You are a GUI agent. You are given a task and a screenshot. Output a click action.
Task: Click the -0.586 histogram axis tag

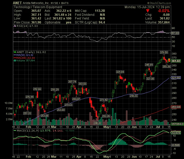tap(175, 145)
